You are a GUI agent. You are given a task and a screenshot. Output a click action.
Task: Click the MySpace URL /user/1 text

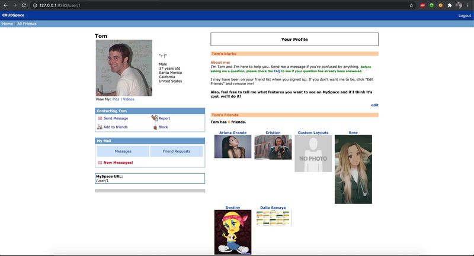pyautogui.click(x=102, y=181)
